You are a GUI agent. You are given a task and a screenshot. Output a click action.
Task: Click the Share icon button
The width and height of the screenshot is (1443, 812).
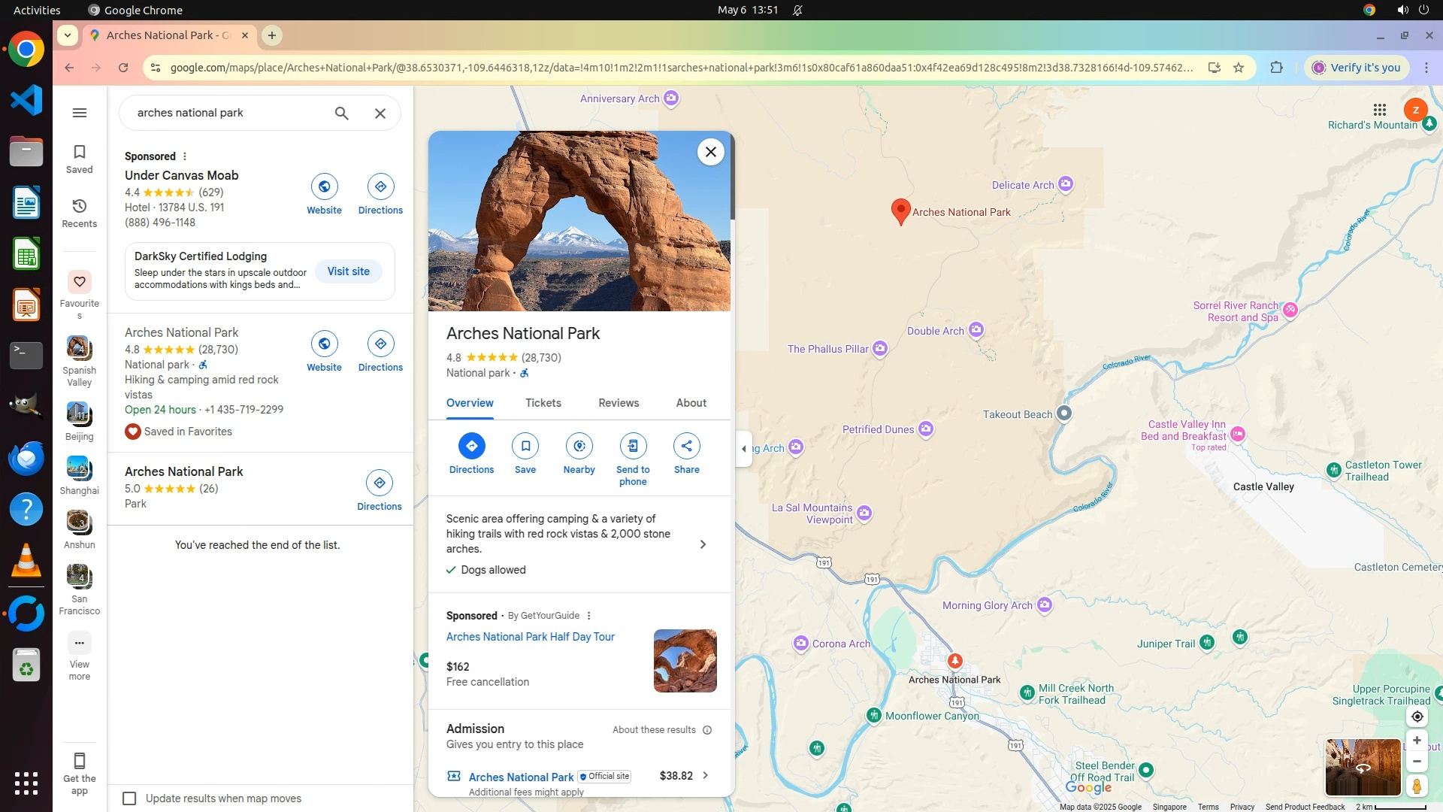tap(686, 447)
